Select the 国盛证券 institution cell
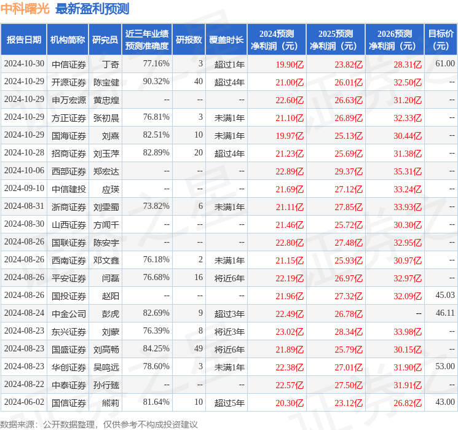 coord(69,350)
